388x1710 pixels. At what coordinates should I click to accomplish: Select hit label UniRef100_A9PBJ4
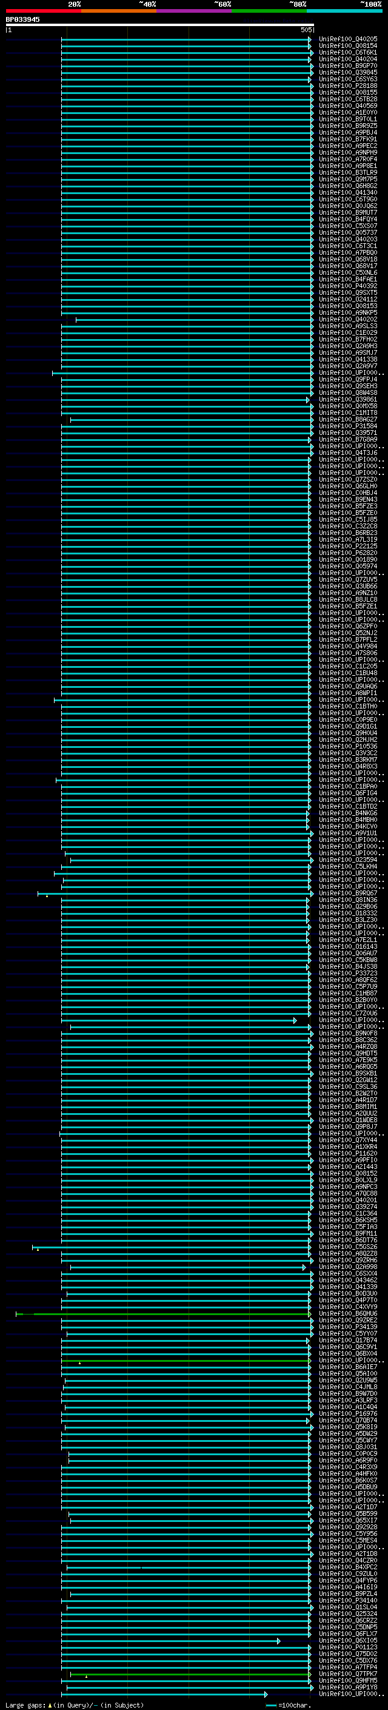(348, 132)
